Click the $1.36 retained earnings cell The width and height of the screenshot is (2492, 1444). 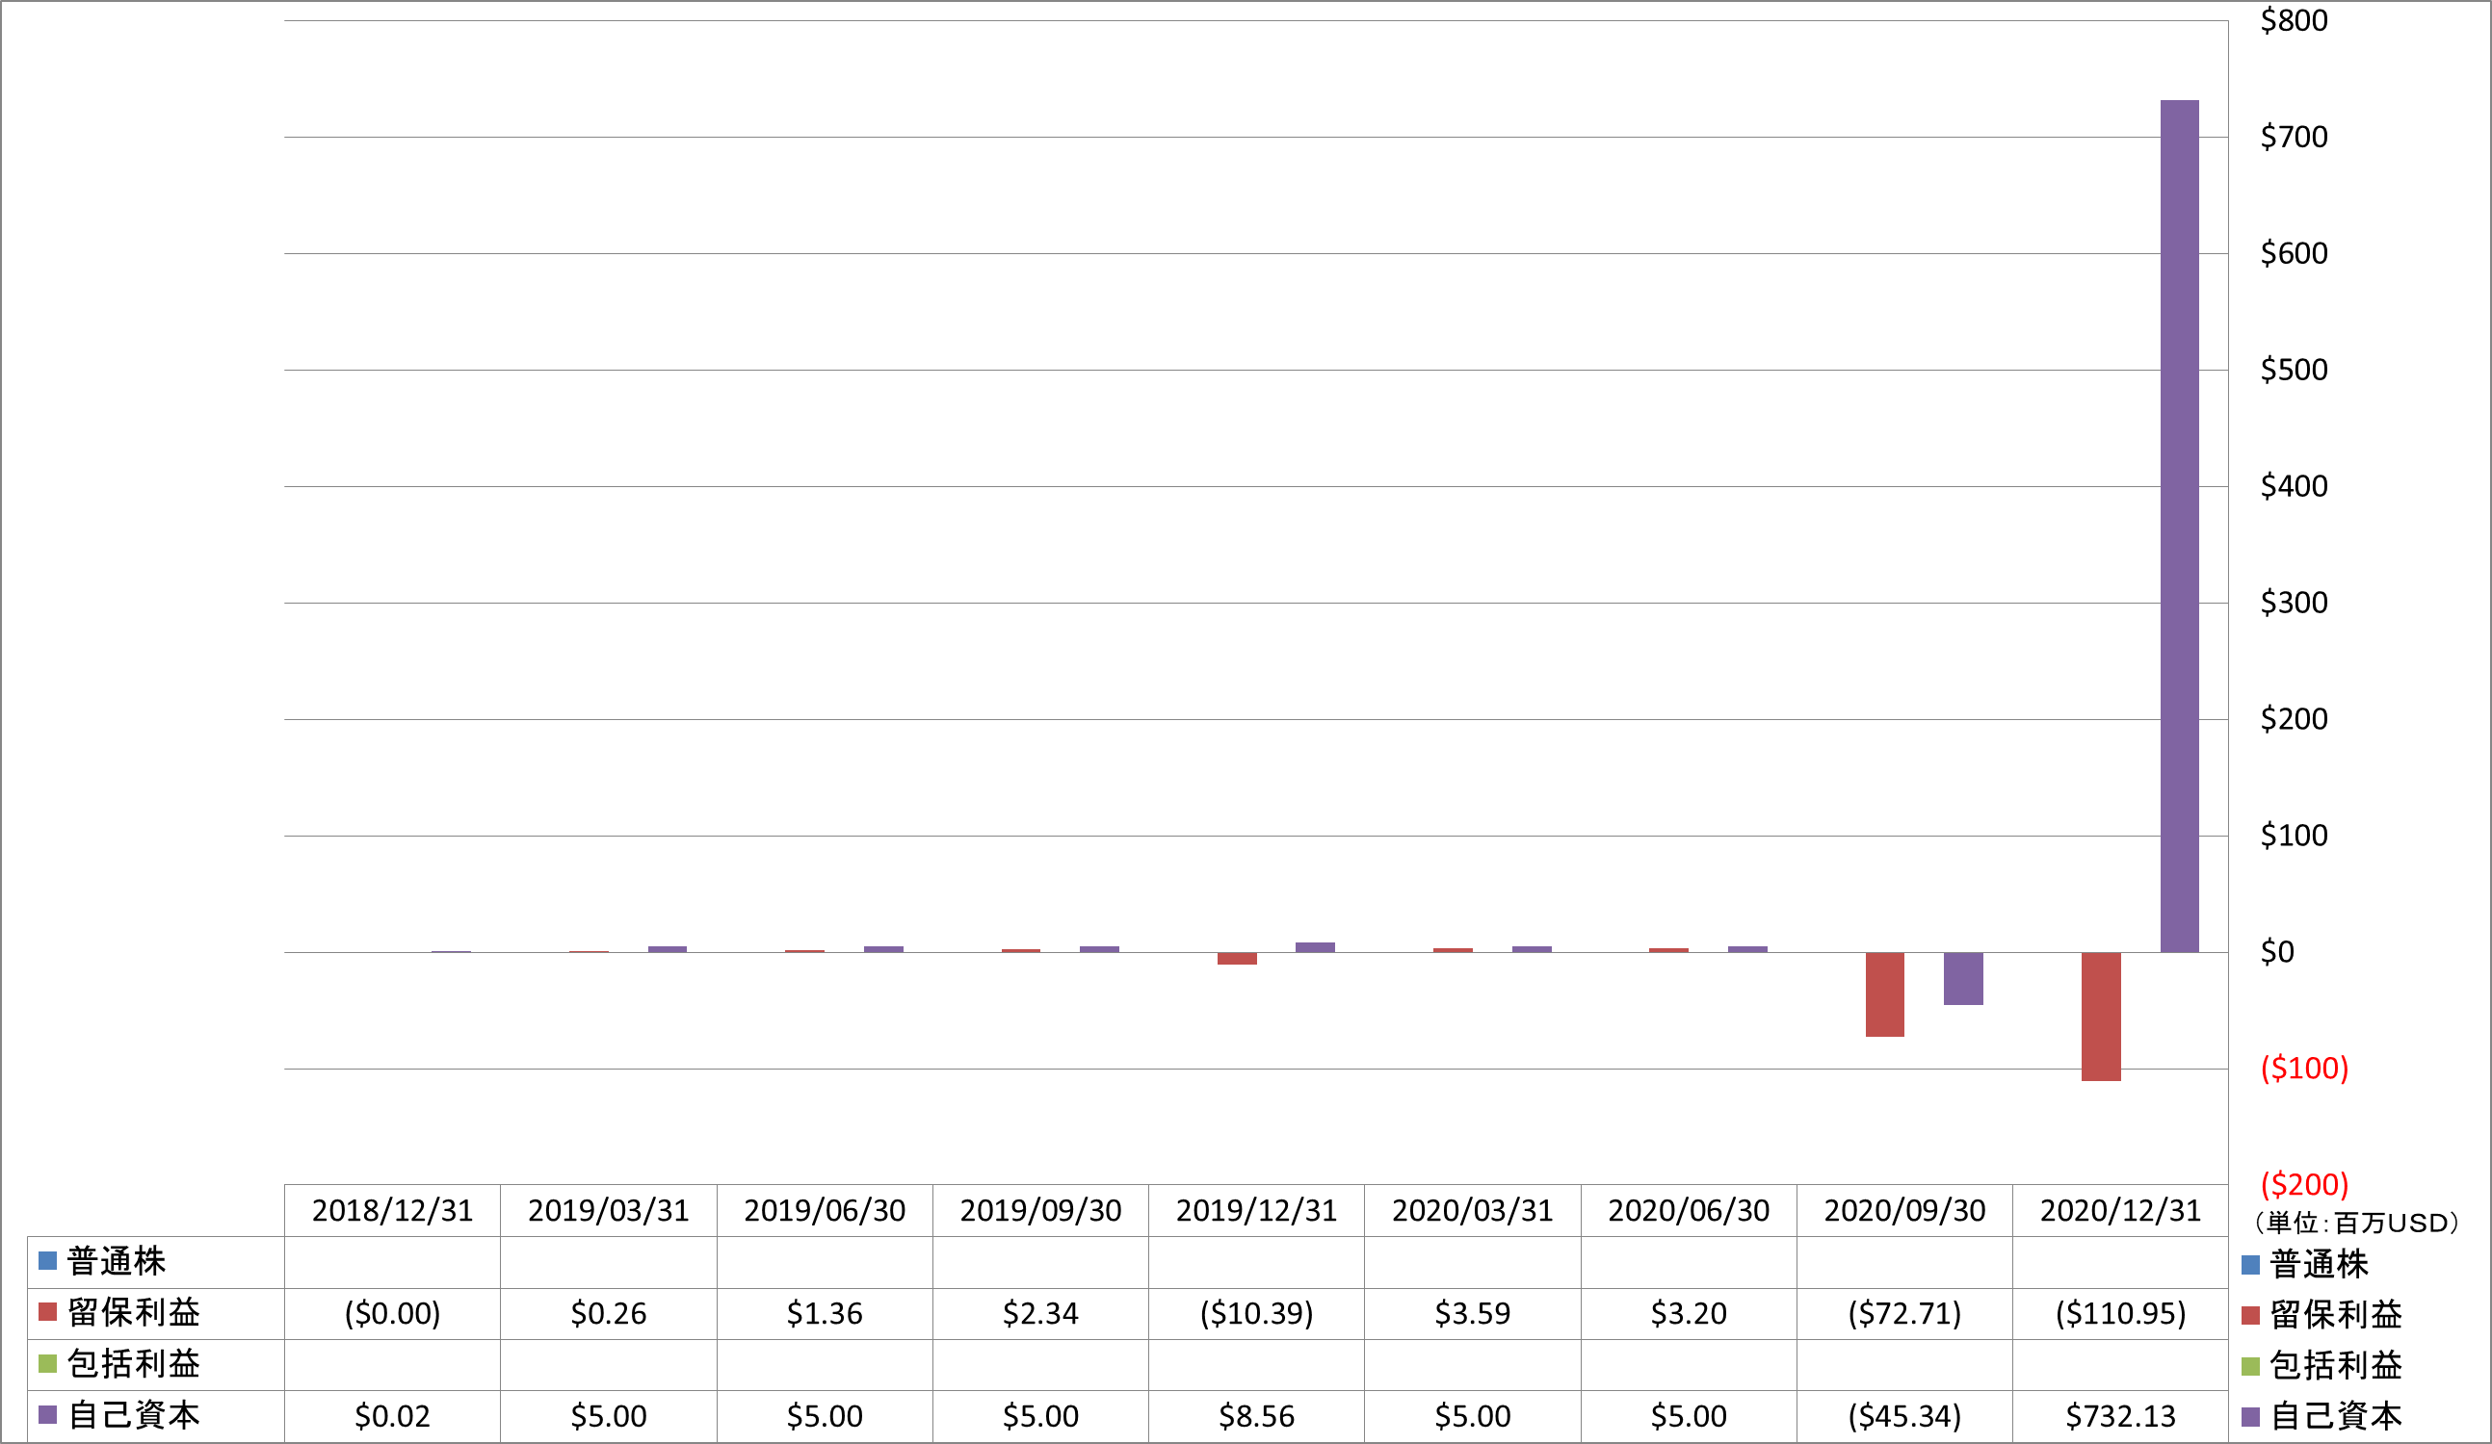click(825, 1313)
